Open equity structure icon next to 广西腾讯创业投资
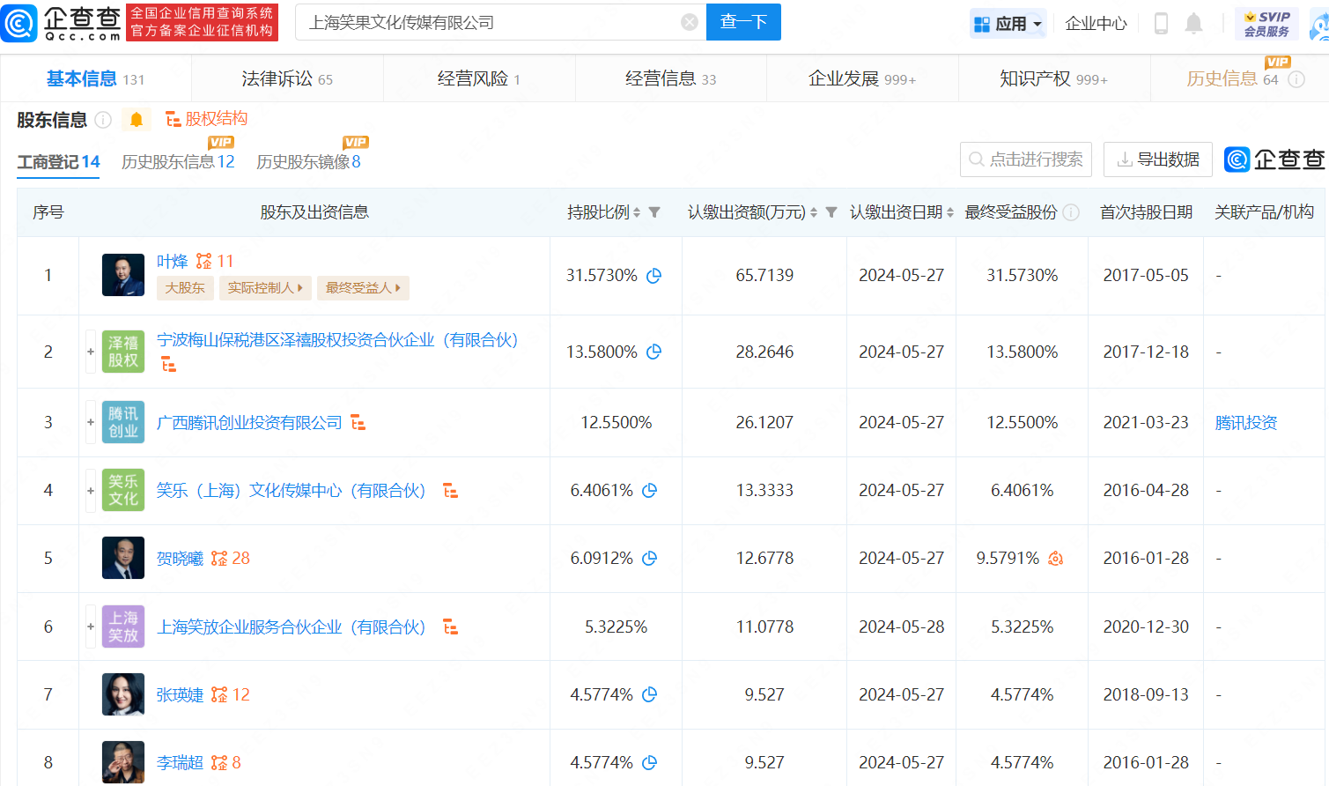This screenshot has width=1329, height=786. pos(358,423)
